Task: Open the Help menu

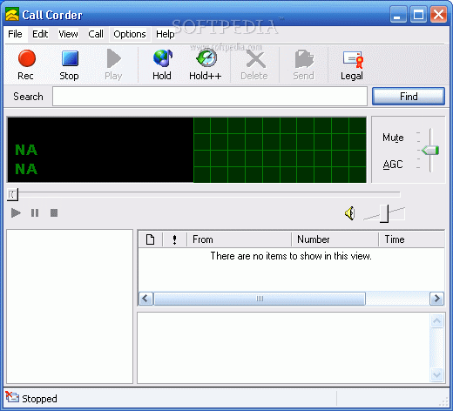Action: click(x=166, y=34)
